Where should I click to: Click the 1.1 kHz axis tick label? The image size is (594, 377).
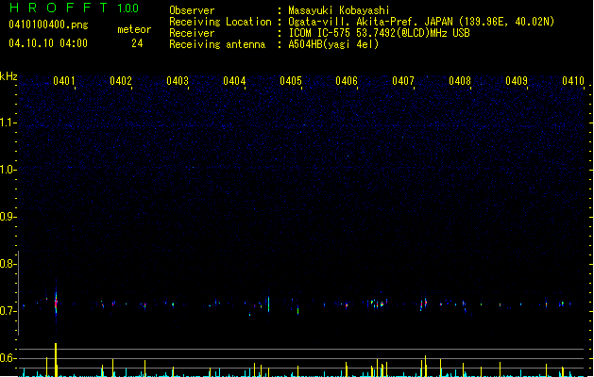coord(8,123)
